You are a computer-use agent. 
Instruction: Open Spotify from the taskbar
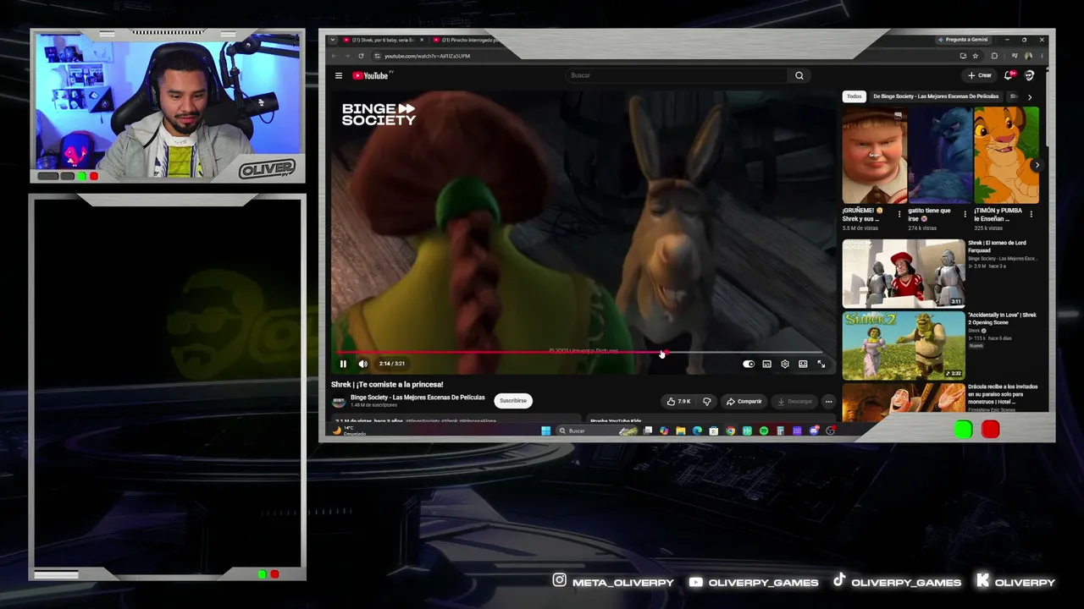click(763, 431)
